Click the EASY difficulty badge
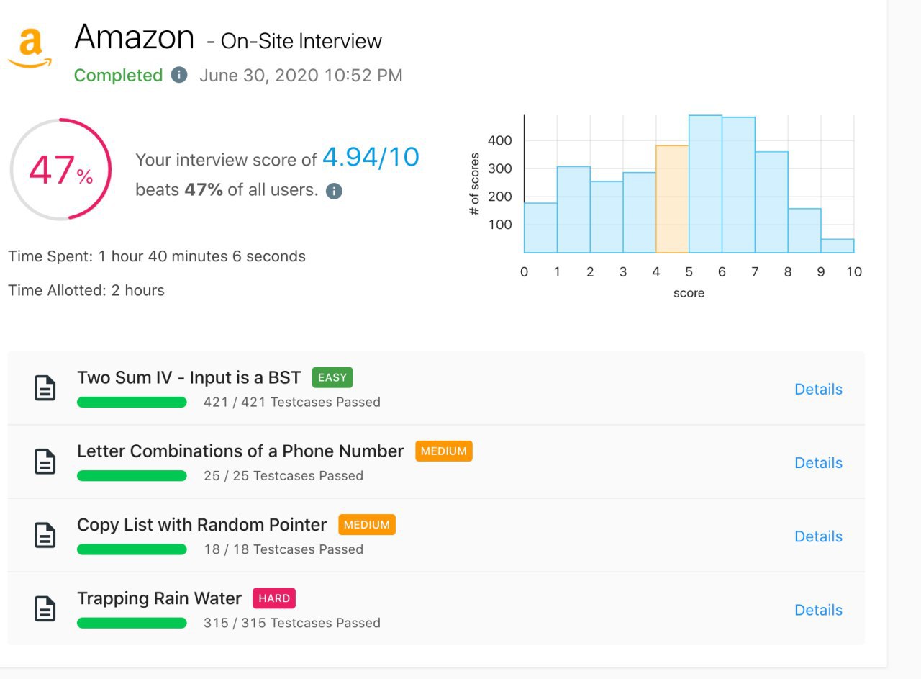921x679 pixels. pyautogui.click(x=332, y=377)
